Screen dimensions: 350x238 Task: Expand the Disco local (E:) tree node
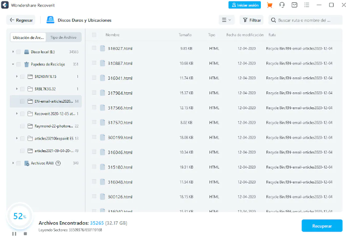point(13,52)
